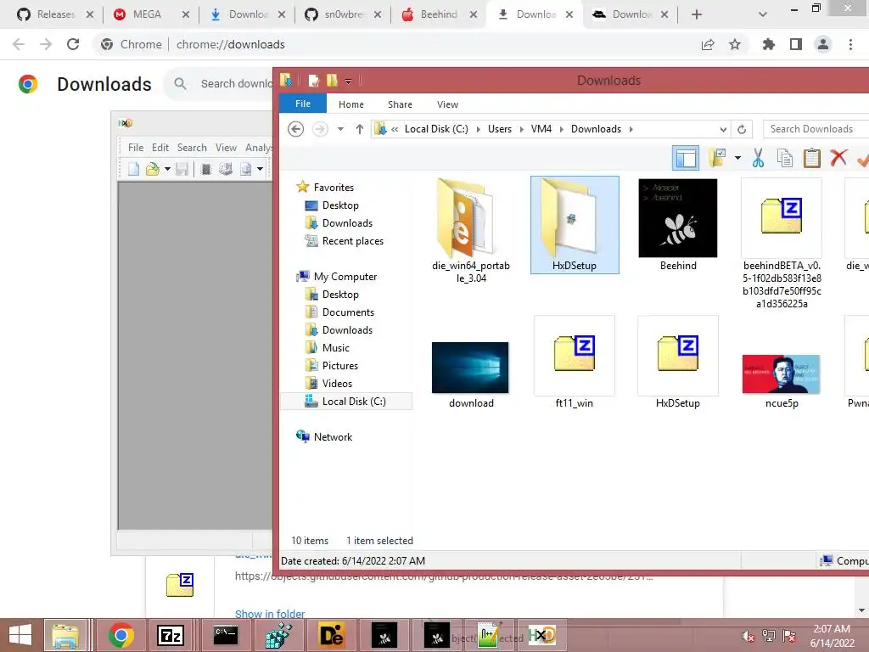Select the beehindBETA_v0.5 zip archive
Screen dimensions: 869x652
coord(782,243)
